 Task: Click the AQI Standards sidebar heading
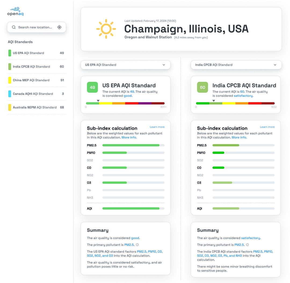pyautogui.click(x=20, y=42)
